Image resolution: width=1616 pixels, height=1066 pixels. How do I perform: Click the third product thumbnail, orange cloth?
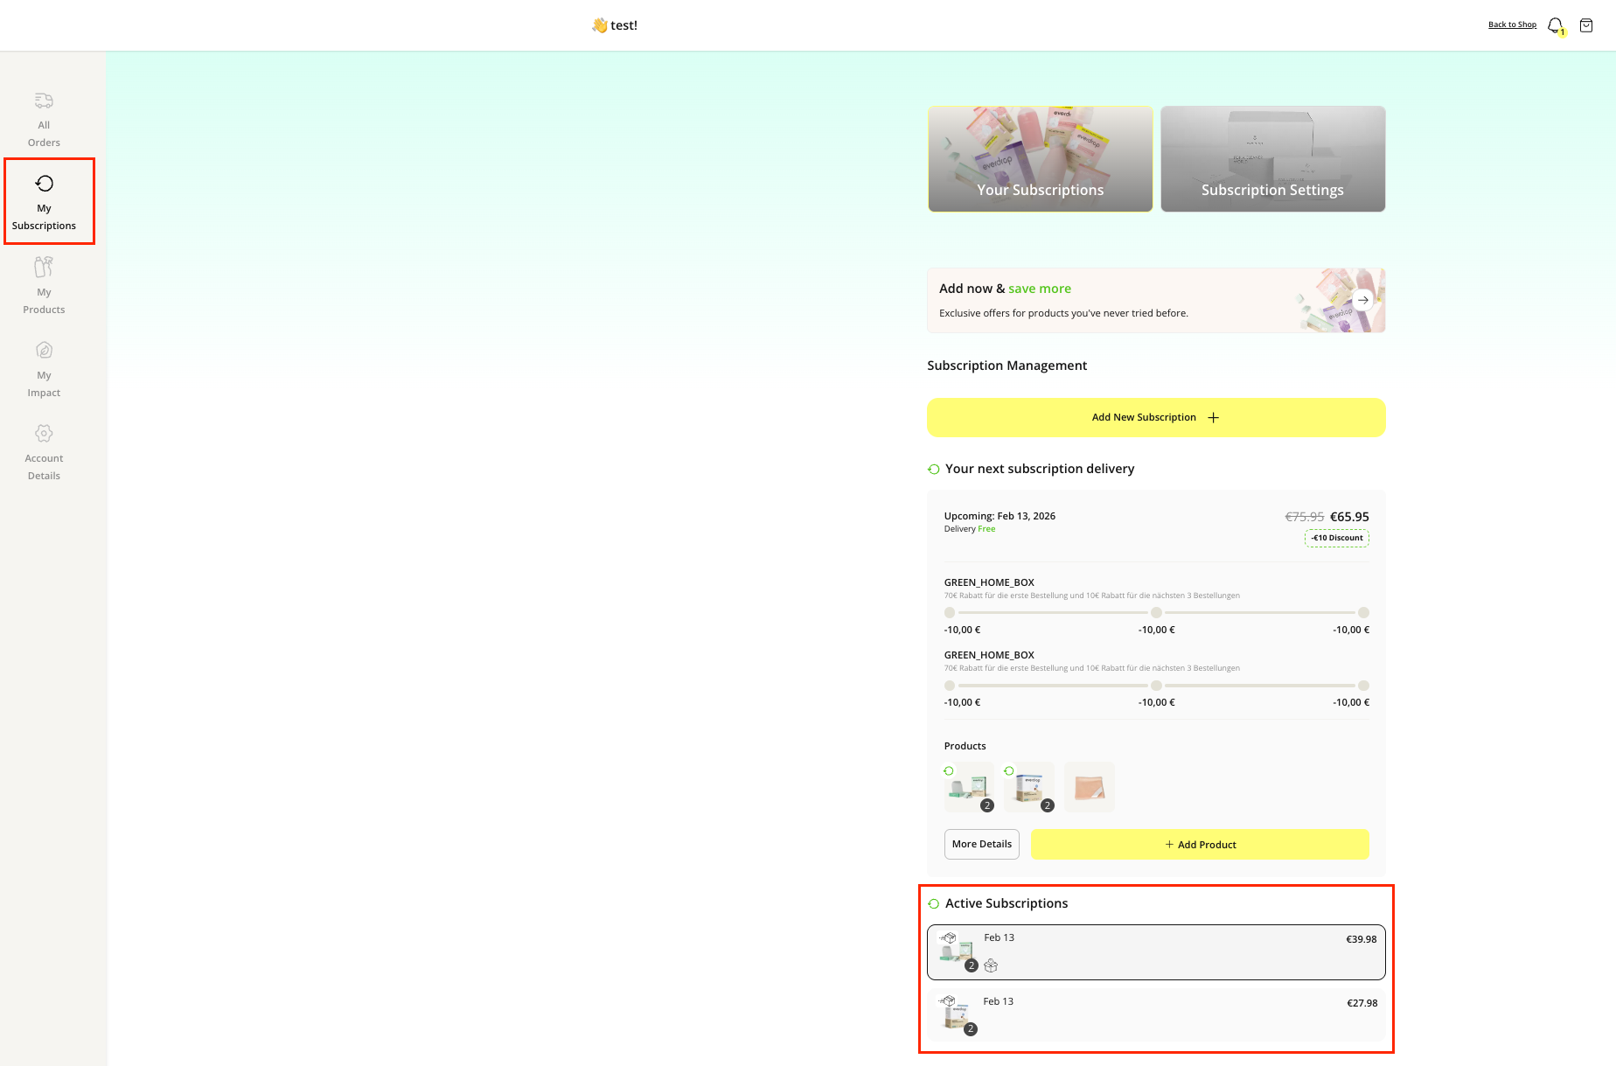pos(1089,786)
